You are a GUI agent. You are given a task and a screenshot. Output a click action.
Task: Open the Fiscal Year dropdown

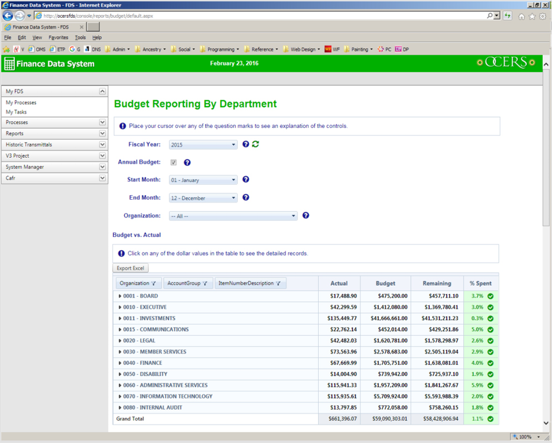pyautogui.click(x=203, y=145)
